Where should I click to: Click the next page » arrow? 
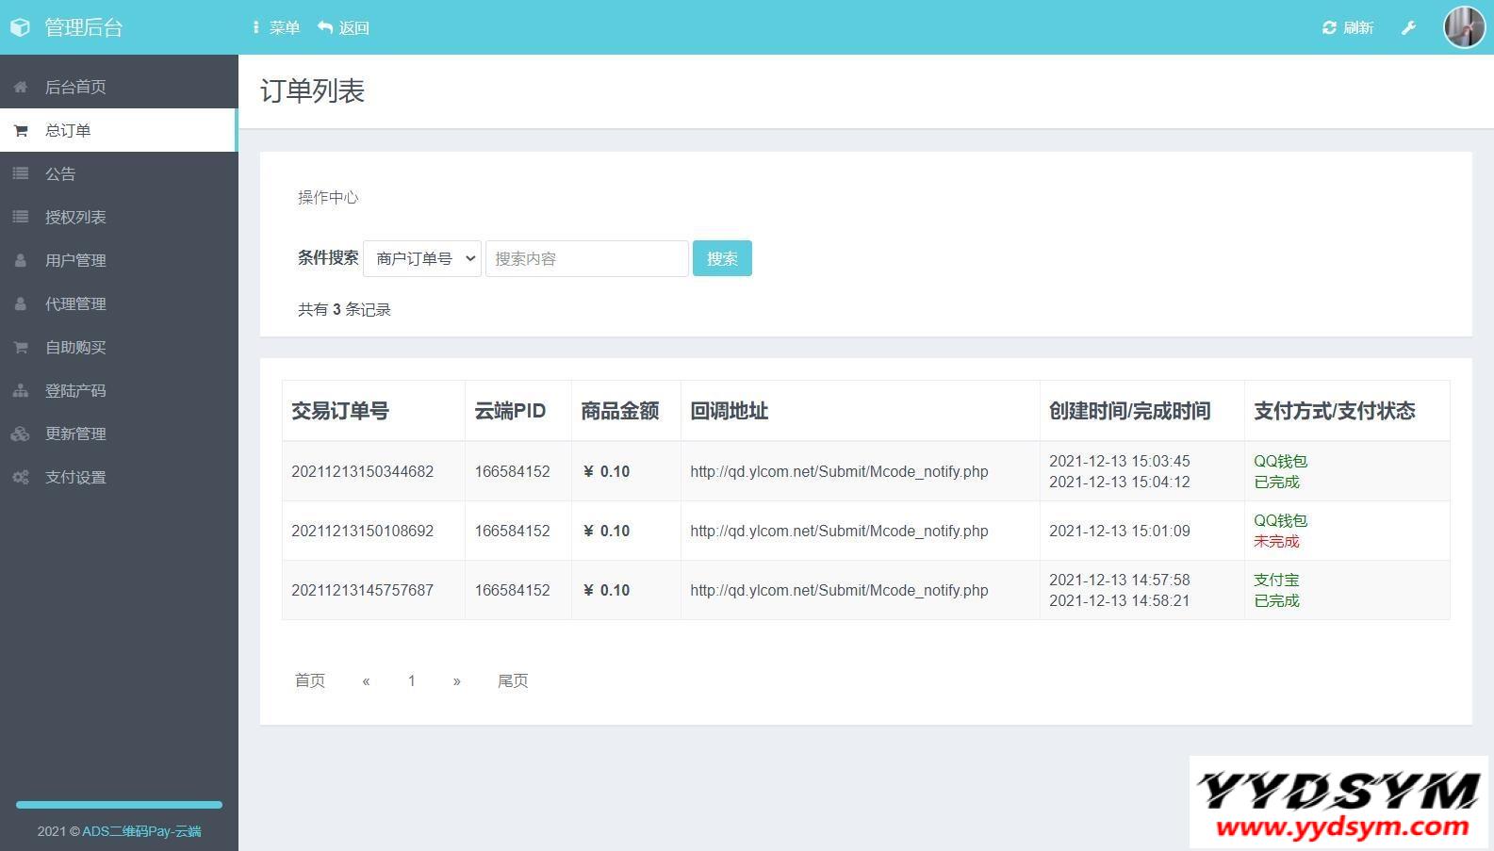[x=457, y=680]
